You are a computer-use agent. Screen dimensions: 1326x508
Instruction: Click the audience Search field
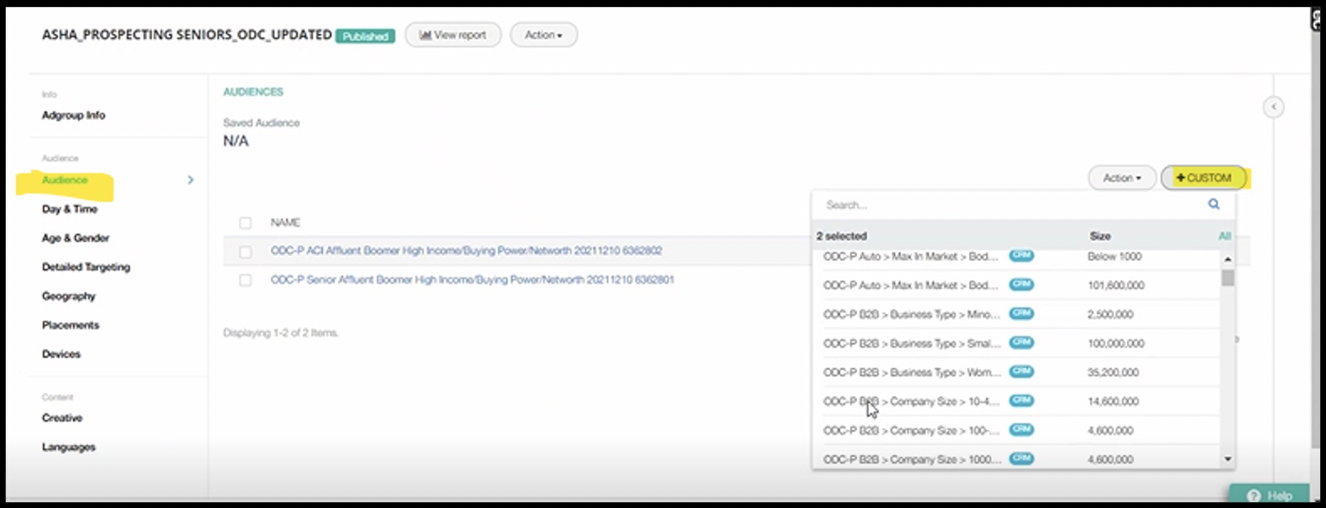coord(1009,205)
